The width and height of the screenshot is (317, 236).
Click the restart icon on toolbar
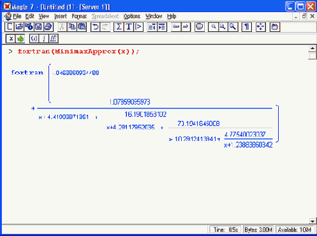(x=275, y=27)
